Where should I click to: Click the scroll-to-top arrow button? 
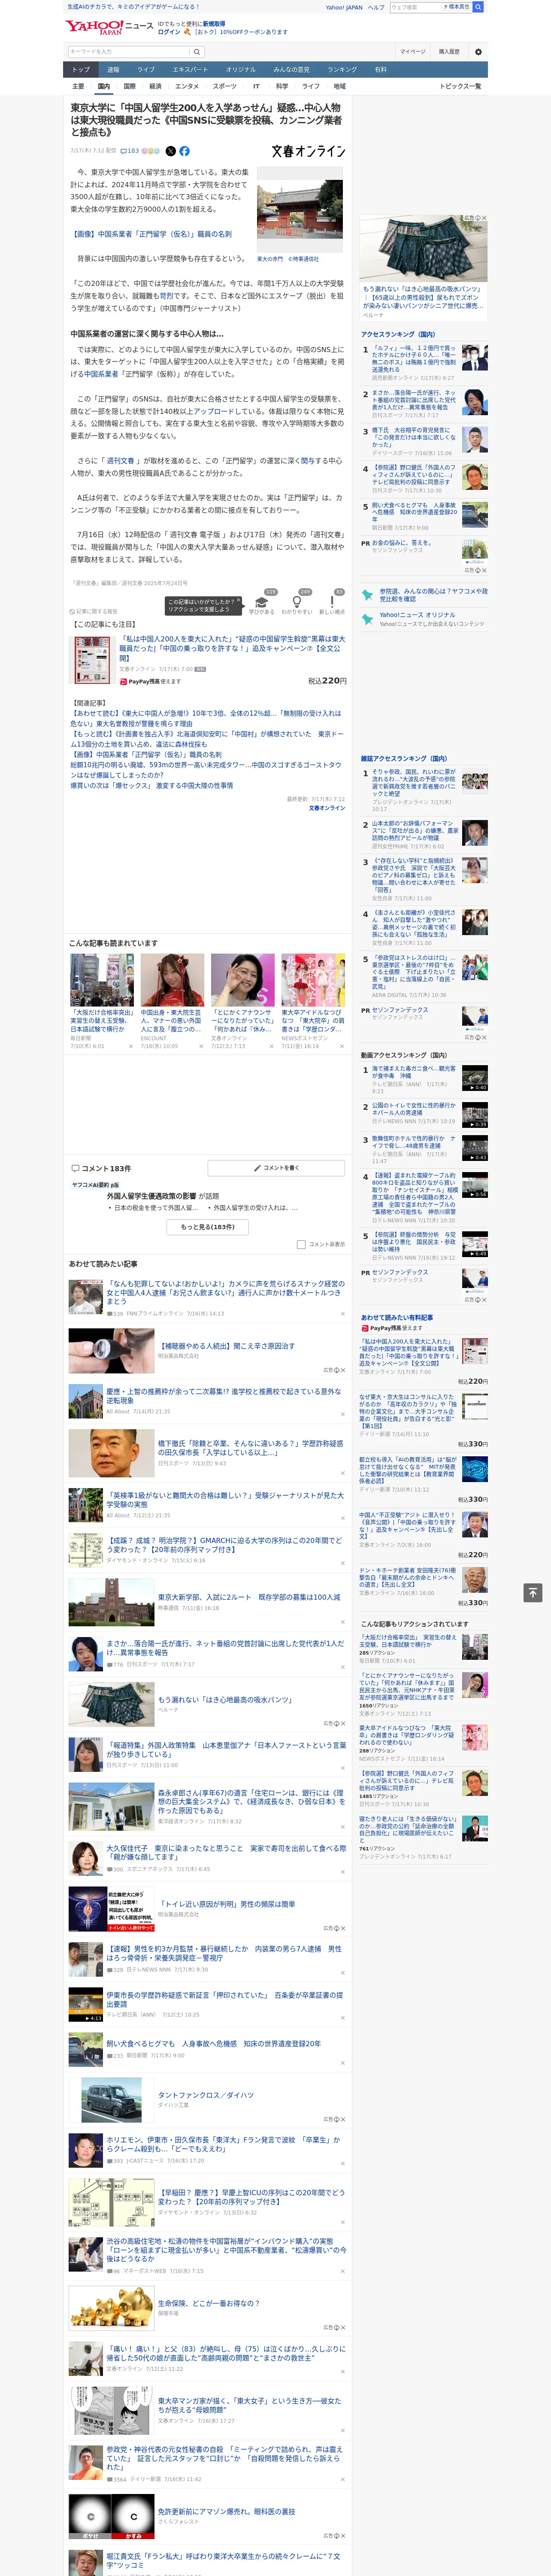click(x=533, y=1592)
